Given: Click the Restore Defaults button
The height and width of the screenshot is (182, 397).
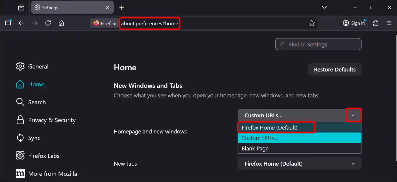Looking at the screenshot, I should (x=335, y=69).
